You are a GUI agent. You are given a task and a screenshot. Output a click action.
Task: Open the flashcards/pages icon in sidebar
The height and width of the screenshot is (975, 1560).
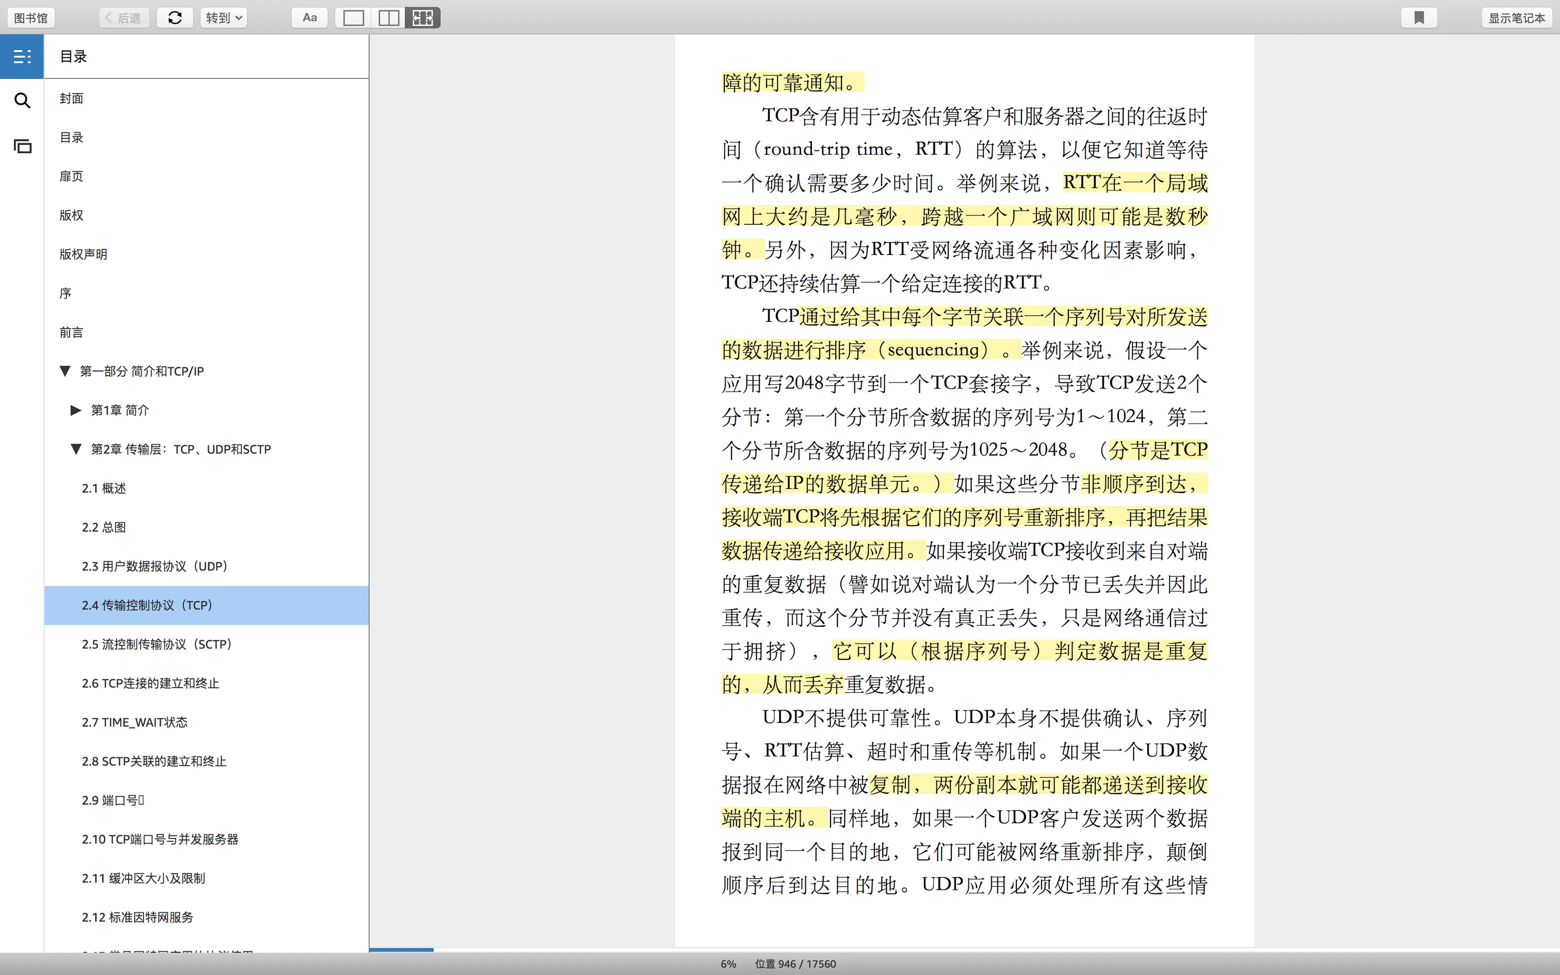pyautogui.click(x=22, y=147)
